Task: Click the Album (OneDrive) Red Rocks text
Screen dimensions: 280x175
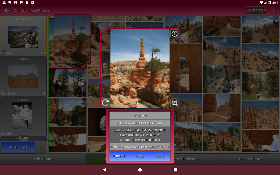Action: pyautogui.click(x=140, y=140)
